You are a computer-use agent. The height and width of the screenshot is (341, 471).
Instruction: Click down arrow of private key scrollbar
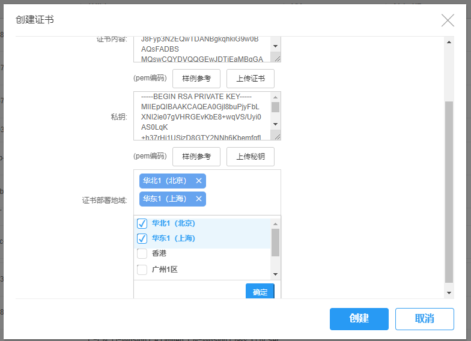click(275, 124)
